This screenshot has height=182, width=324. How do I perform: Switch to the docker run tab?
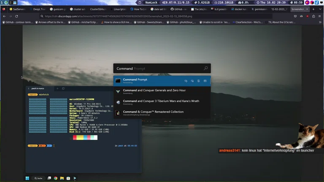(x=239, y=9)
